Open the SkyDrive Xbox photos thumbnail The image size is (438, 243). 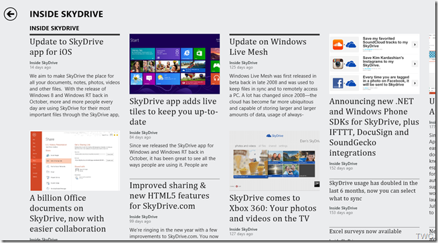click(275, 161)
